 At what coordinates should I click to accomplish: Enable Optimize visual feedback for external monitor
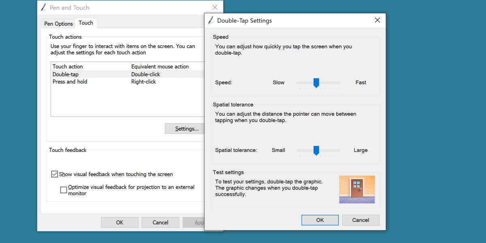[63, 190]
